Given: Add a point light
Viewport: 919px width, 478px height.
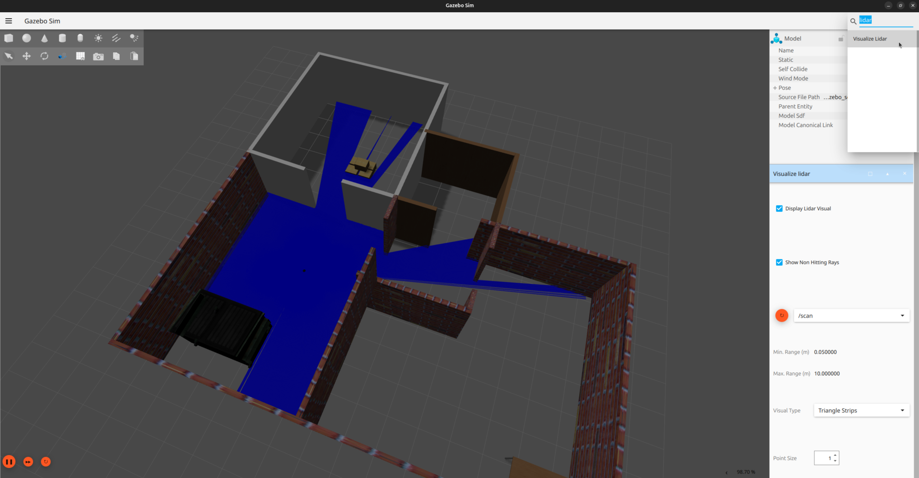Looking at the screenshot, I should [98, 38].
